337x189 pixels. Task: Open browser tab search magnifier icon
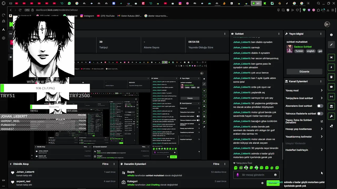[318, 3]
